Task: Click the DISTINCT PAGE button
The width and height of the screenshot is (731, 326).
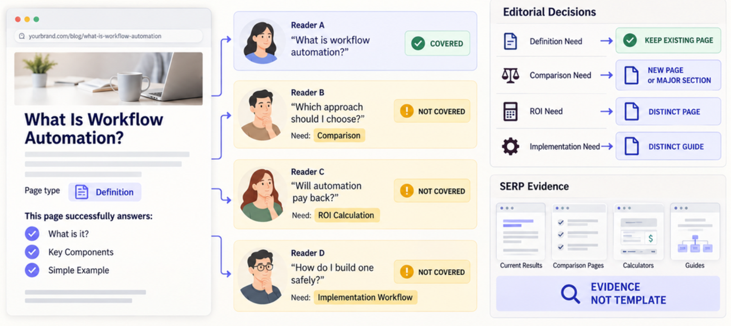Action: 668,111
